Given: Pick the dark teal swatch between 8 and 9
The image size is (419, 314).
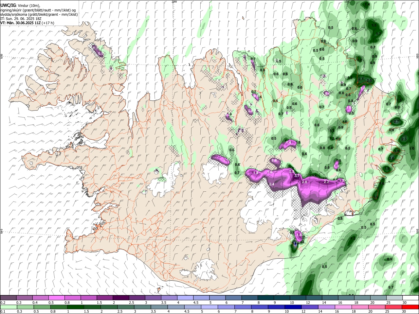Looking at the screenshot, I should (265, 298).
